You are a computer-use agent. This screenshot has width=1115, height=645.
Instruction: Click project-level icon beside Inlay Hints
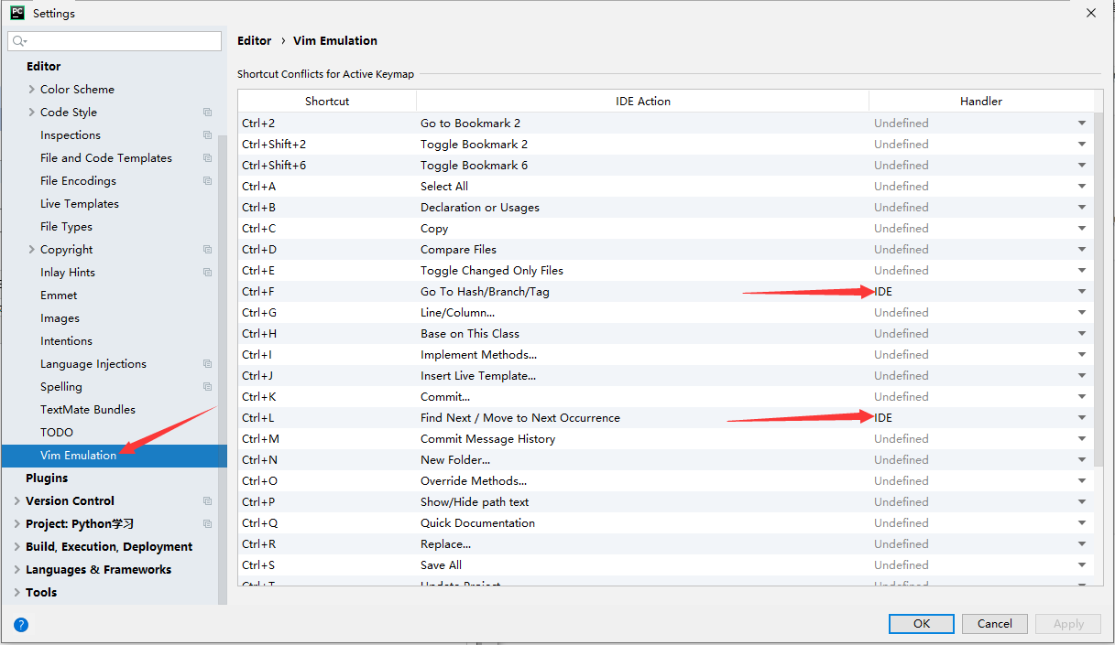207,273
